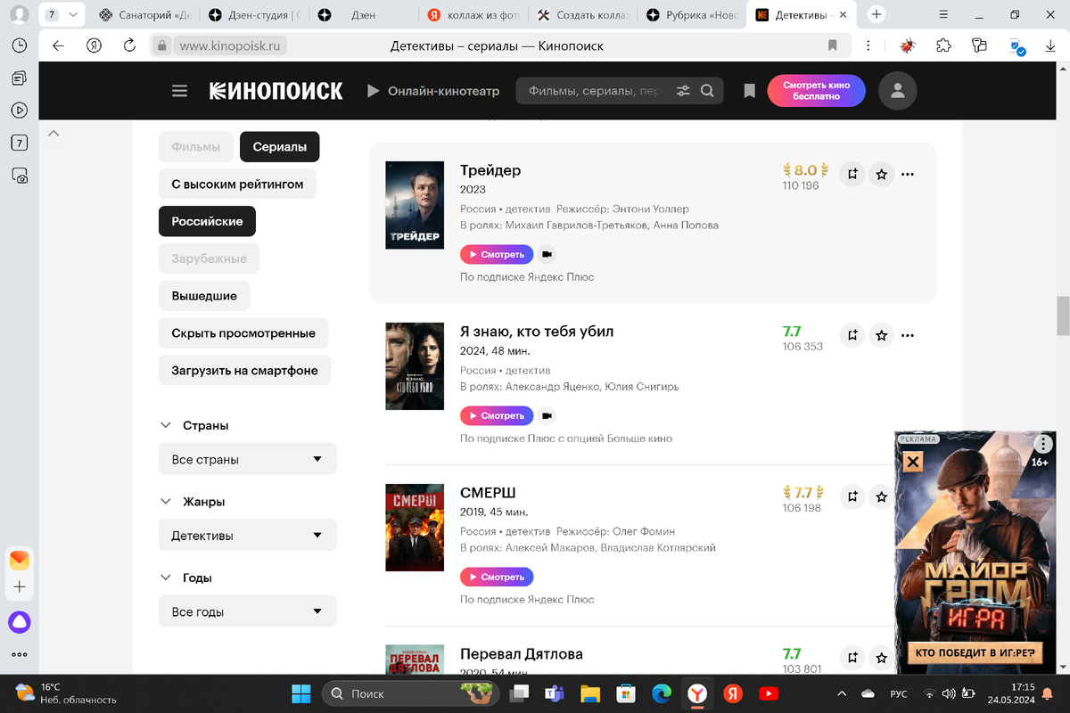Toggle the Российские filter
Viewport: 1070px width, 713px height.
click(x=207, y=221)
